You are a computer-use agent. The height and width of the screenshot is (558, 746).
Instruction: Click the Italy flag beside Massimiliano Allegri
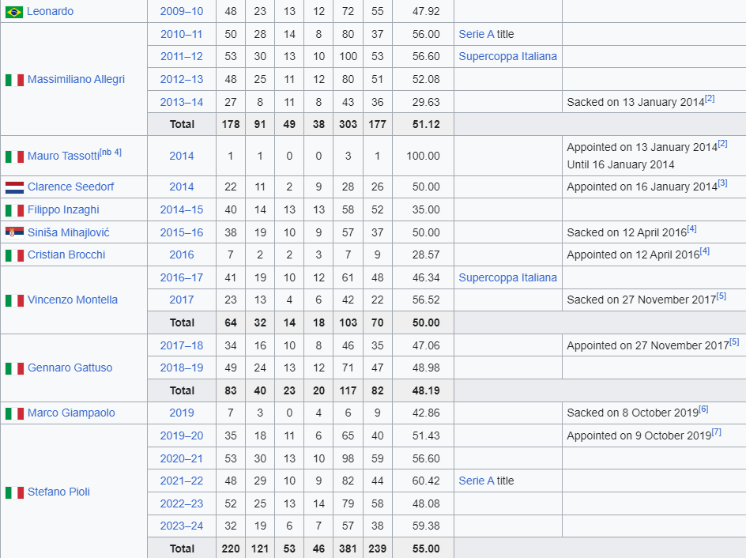[x=14, y=80]
